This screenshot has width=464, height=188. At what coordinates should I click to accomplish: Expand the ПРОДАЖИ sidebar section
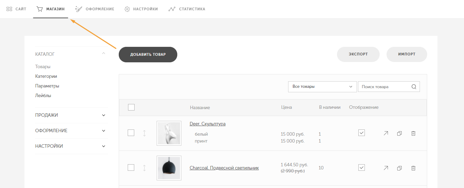71,115
